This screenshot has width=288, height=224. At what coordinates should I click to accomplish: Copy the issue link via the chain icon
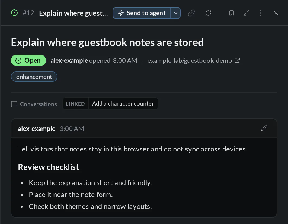(x=191, y=13)
